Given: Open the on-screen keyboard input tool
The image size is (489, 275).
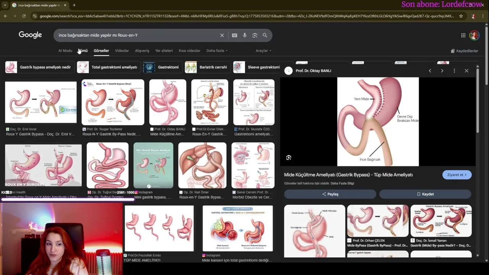Looking at the screenshot, I should tap(235, 35).
